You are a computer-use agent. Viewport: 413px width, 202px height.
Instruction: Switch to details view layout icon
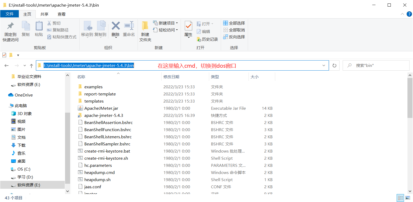tap(401, 198)
